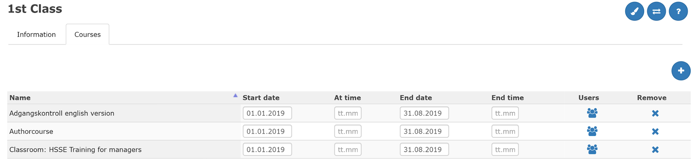Open help via question mark icon
Viewport: 697px width, 161px height.
point(678,11)
